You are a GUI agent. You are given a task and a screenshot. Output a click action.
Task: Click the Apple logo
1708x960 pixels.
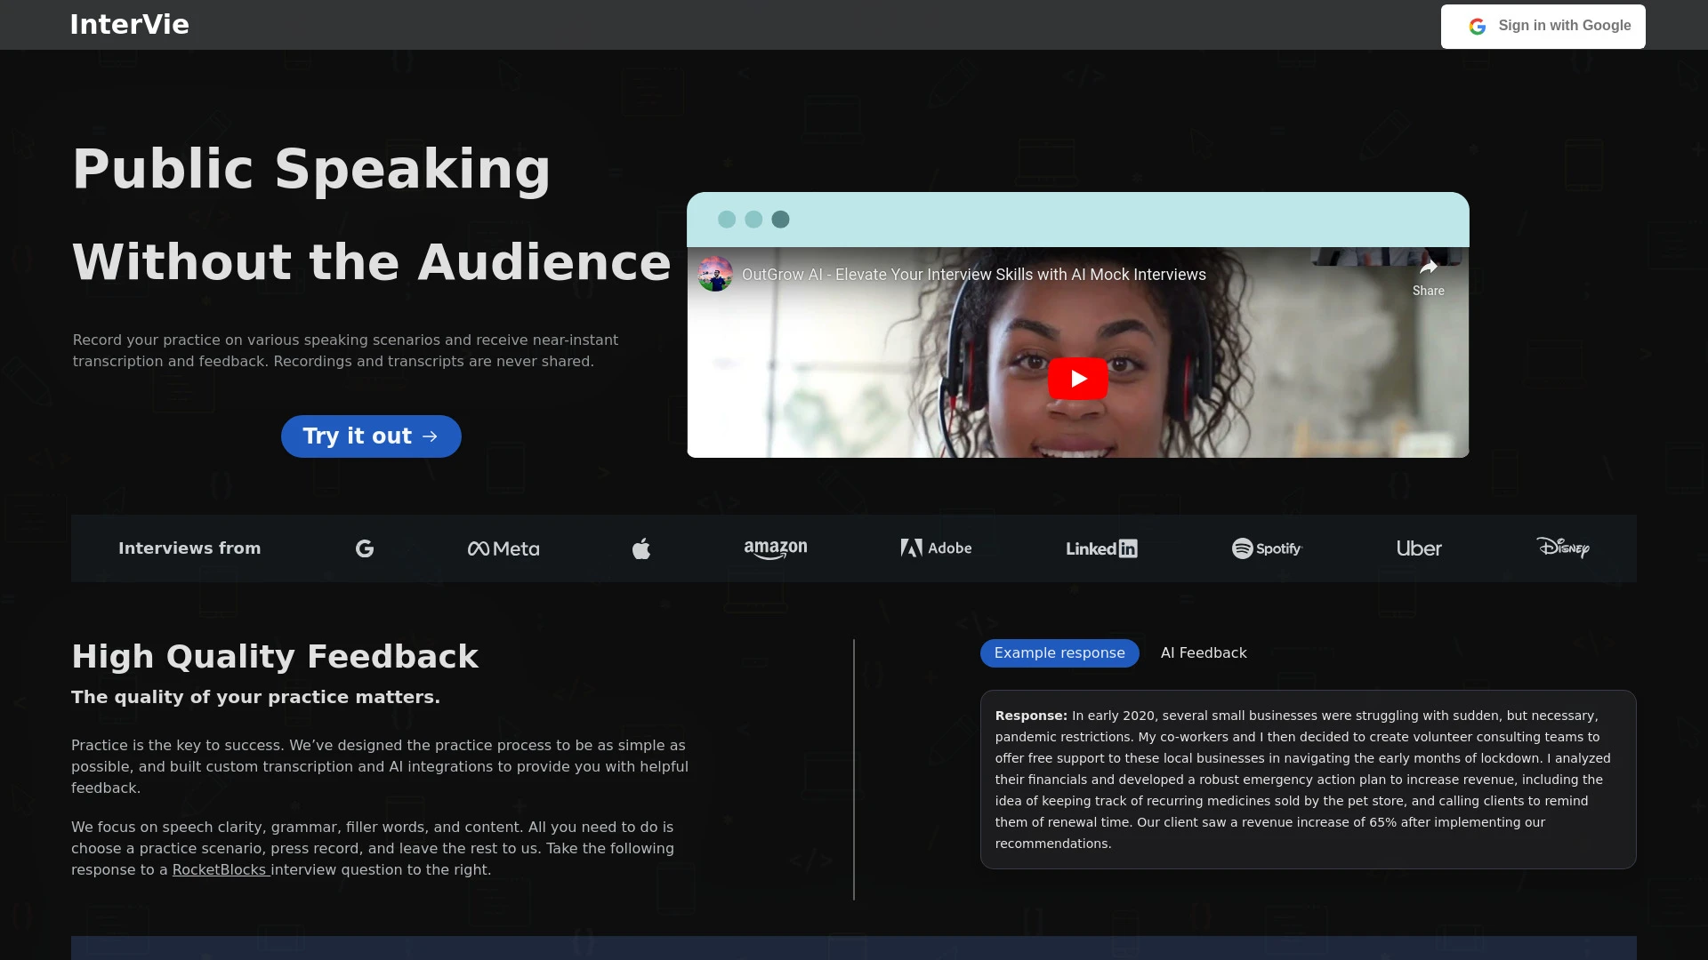coord(641,548)
